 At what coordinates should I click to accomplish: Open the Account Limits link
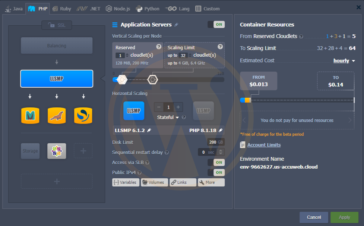(264, 145)
